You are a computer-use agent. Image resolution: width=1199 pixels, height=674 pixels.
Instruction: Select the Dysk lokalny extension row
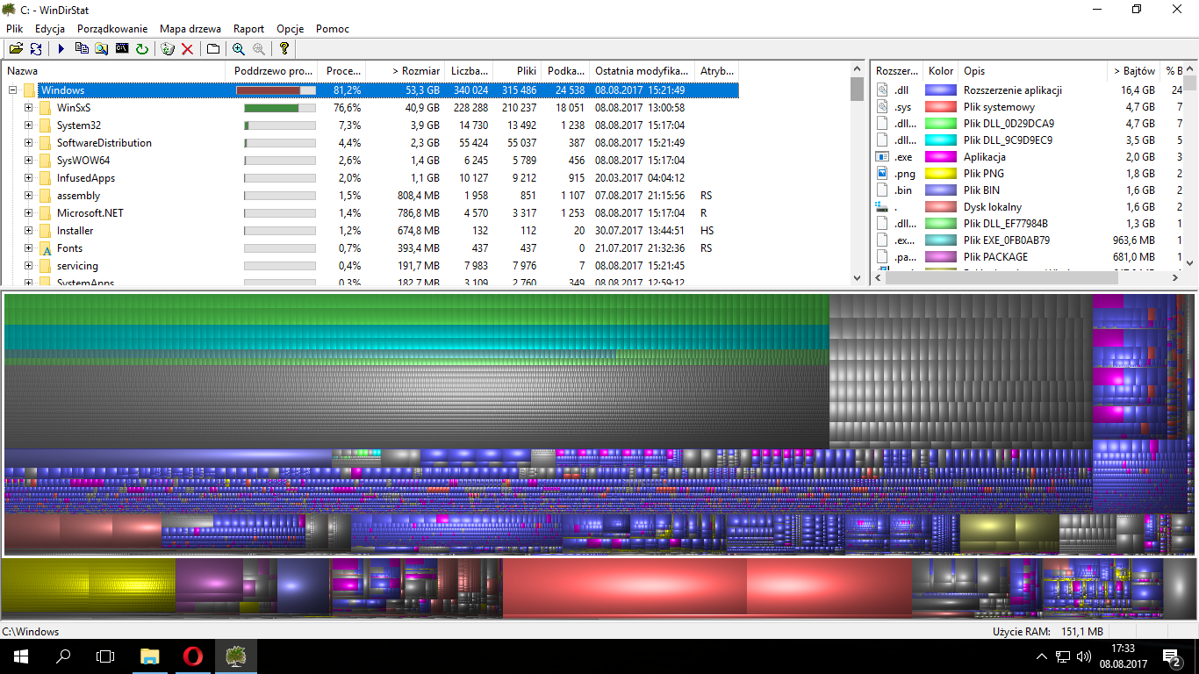(1028, 207)
